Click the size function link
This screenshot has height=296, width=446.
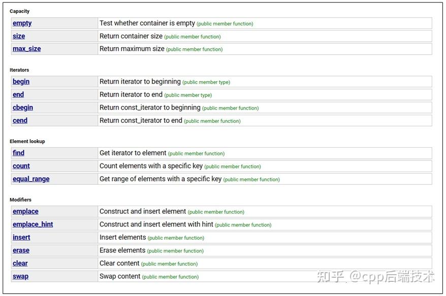coord(19,36)
